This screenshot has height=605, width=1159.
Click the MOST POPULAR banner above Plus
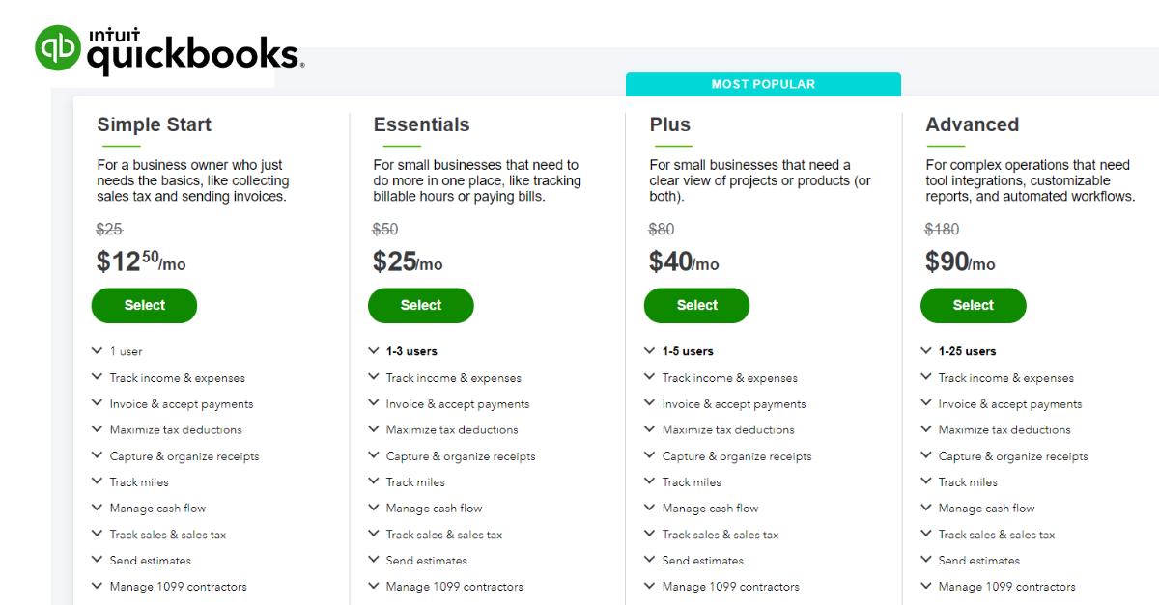[x=763, y=84]
